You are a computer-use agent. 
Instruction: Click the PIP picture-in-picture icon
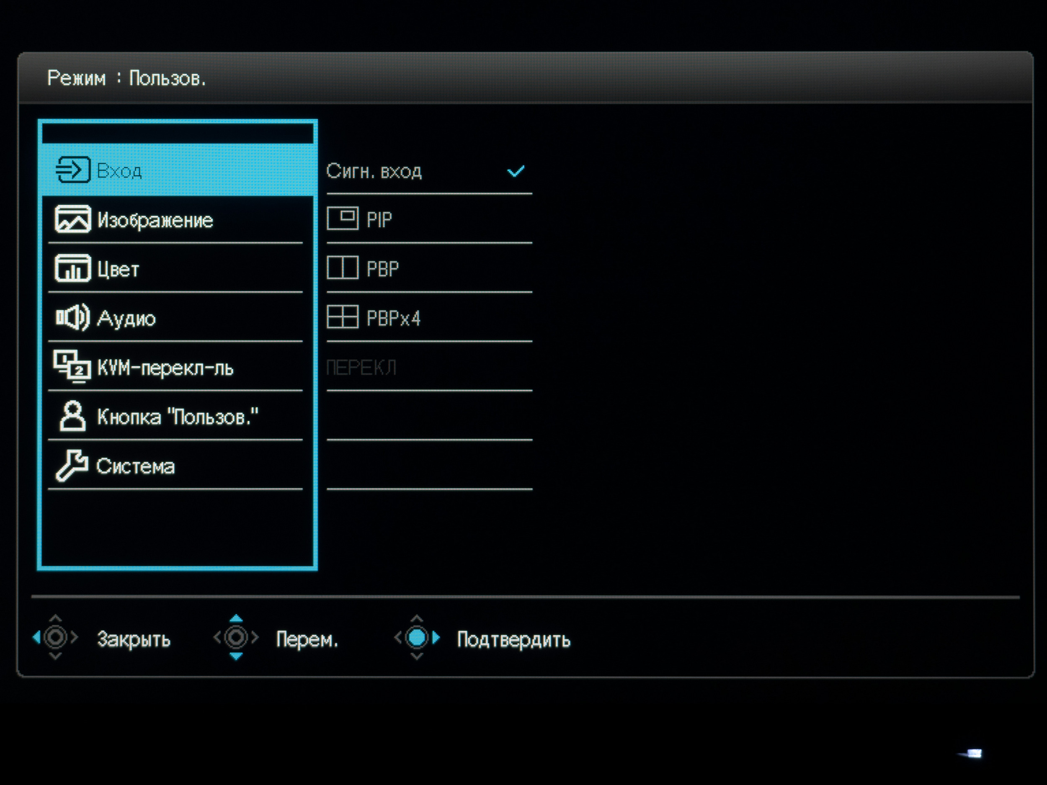click(x=343, y=219)
